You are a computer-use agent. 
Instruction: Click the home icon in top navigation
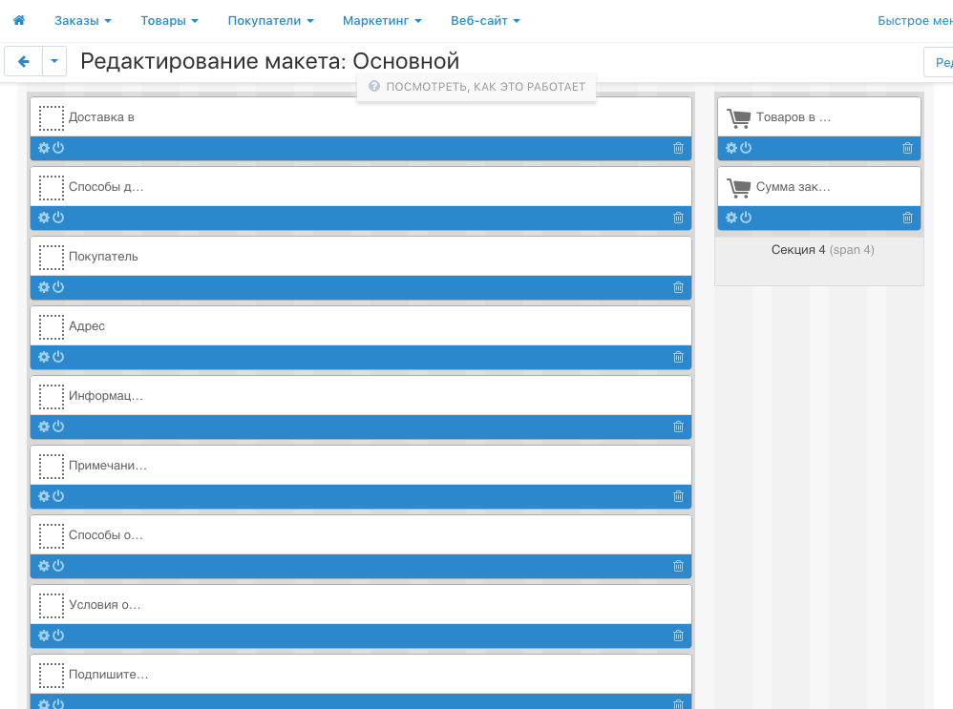(x=19, y=20)
